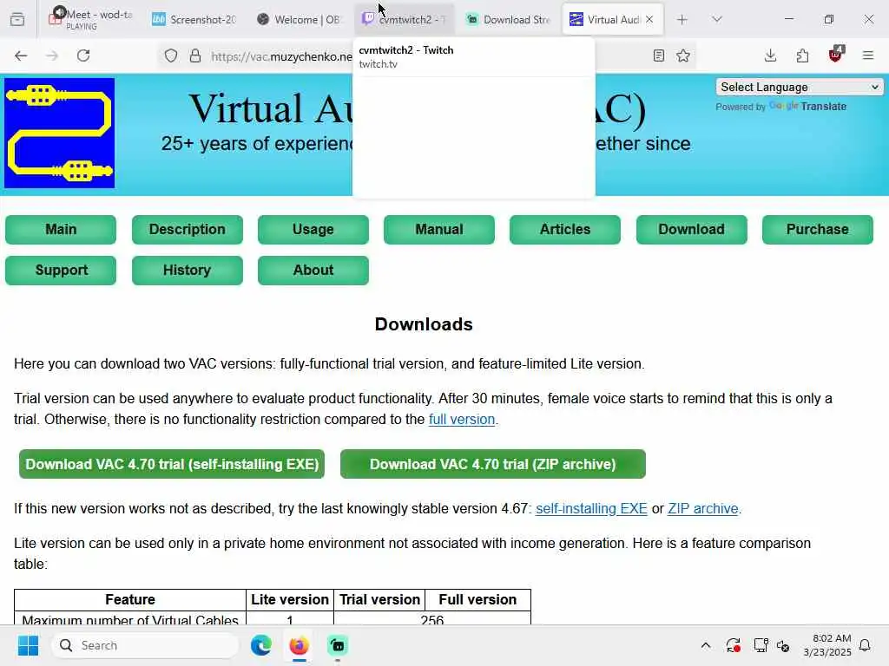The height and width of the screenshot is (666, 889).
Task: Switch to the Download Streamlabs tab
Action: coord(509,19)
